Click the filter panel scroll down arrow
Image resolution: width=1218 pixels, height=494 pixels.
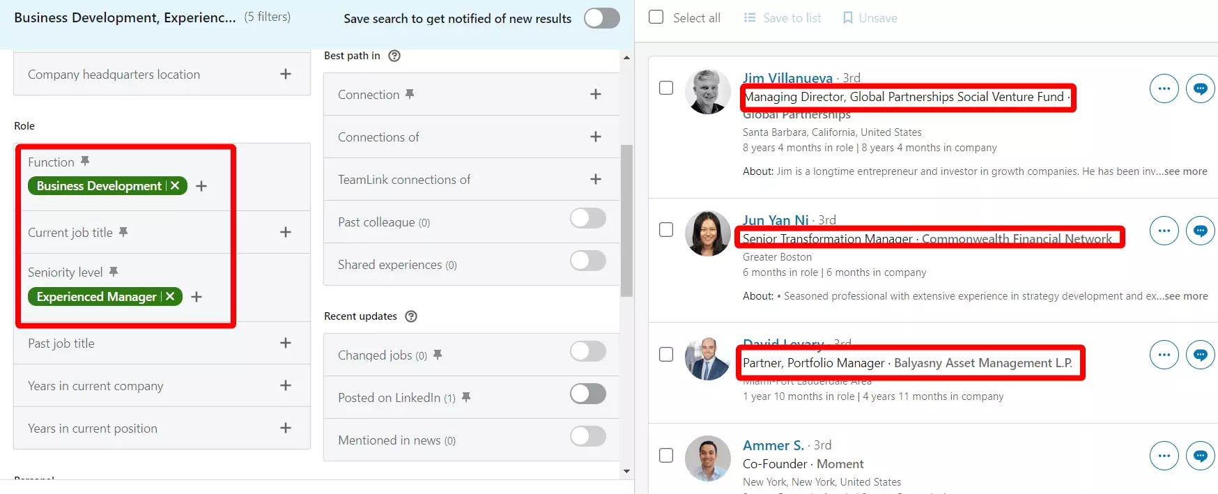click(x=626, y=471)
